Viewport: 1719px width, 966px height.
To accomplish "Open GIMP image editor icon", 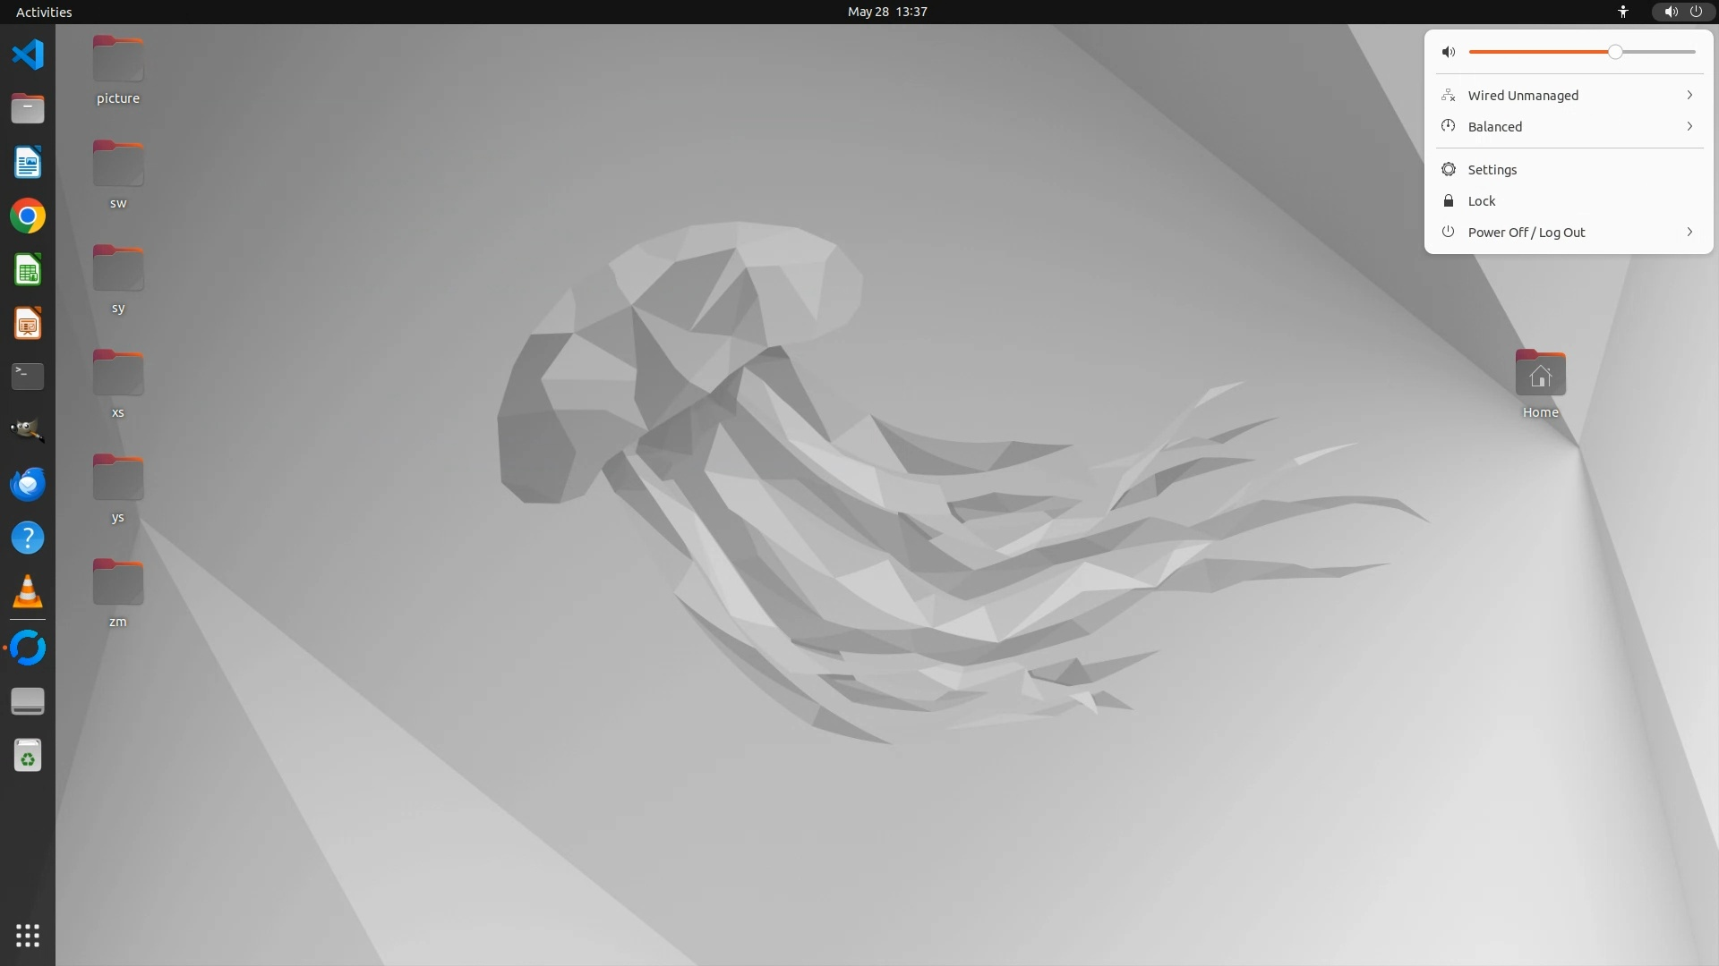I will (28, 430).
